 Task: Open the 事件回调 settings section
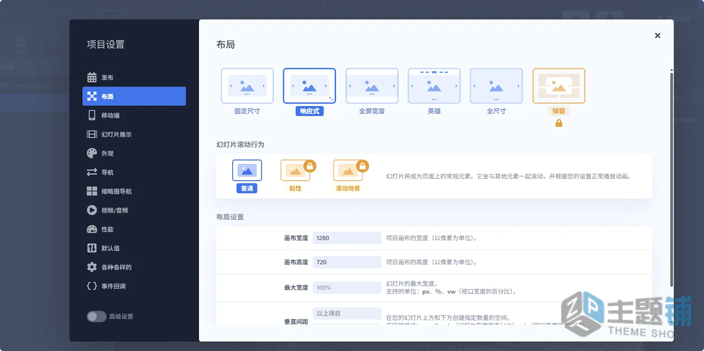(x=134, y=286)
